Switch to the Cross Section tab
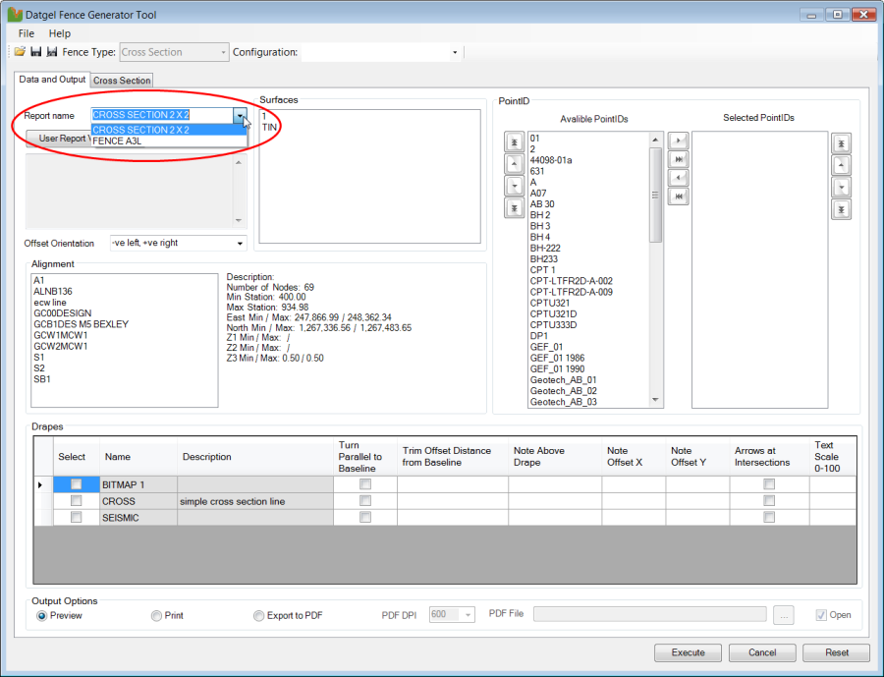The height and width of the screenshot is (677, 884). (122, 81)
